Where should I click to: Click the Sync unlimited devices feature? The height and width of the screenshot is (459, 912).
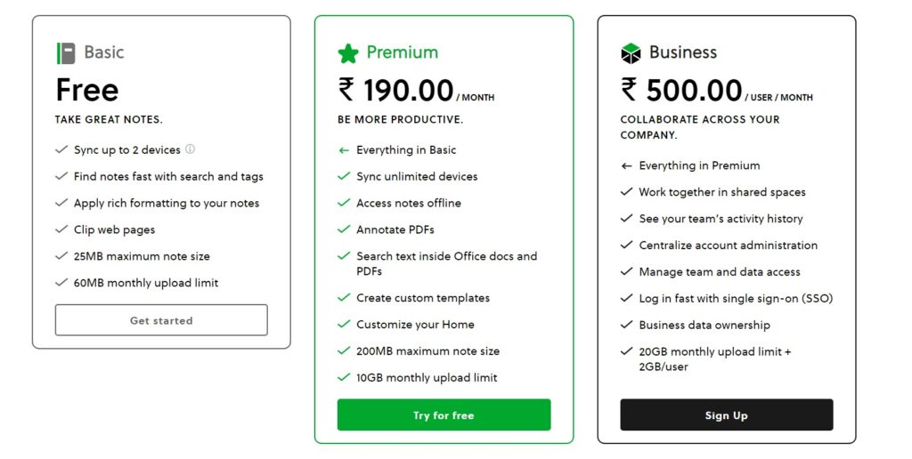[417, 177]
